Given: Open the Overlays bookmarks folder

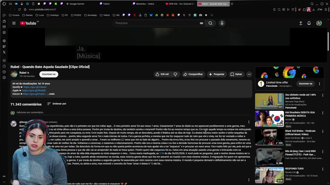Looking at the screenshot, I should click(53, 15).
